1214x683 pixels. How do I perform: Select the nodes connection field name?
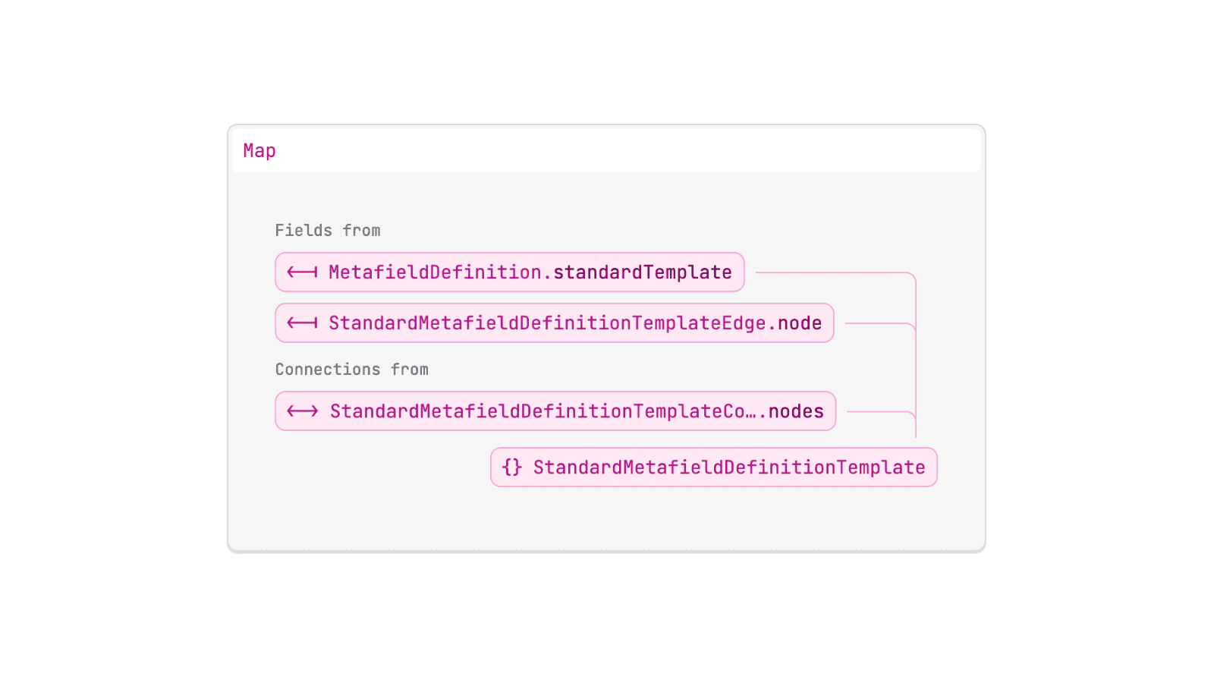click(x=796, y=411)
